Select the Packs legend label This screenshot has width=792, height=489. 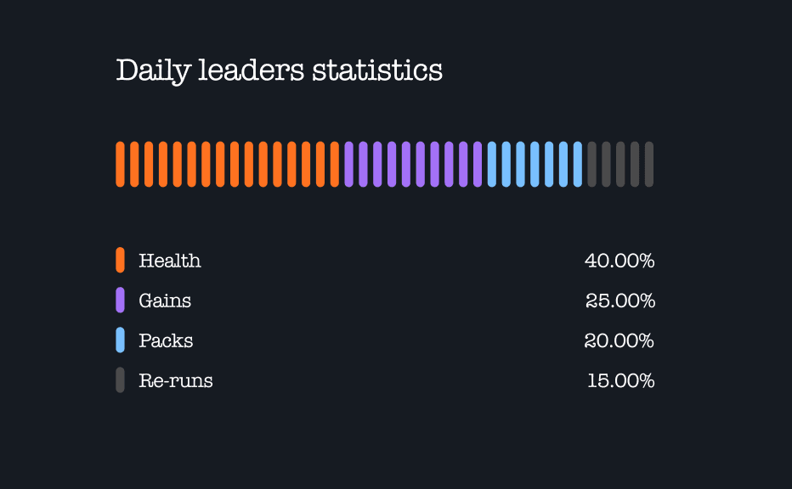[x=166, y=340]
